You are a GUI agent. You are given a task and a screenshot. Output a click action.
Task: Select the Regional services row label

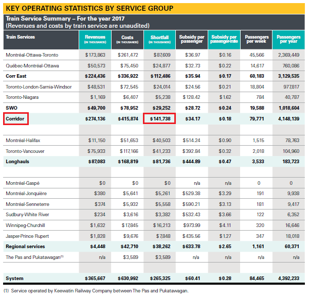pos(26,247)
